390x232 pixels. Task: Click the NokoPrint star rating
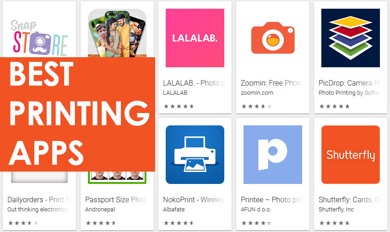179,223
